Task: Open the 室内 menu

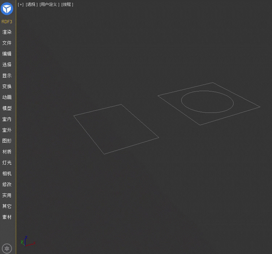Action: [7, 119]
